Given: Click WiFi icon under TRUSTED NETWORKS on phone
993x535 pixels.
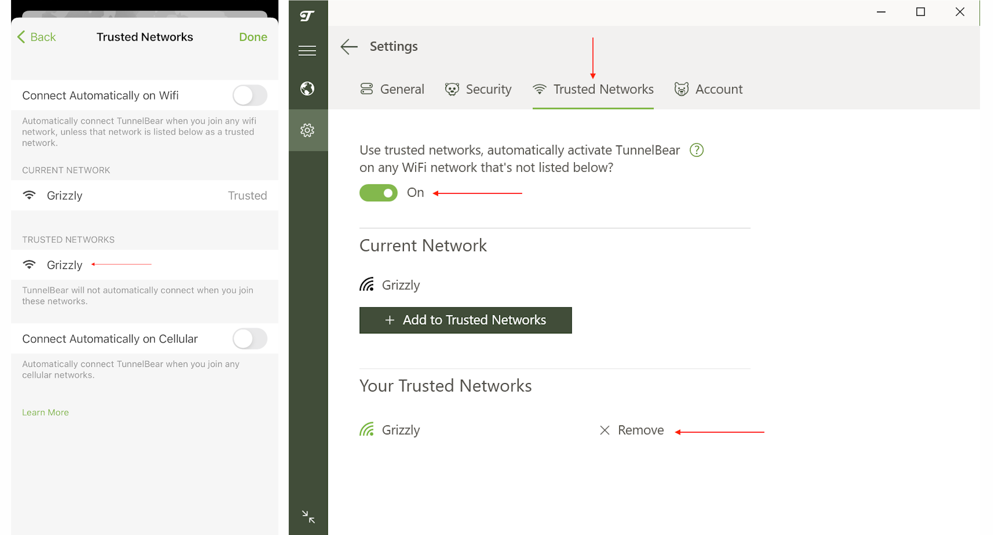Looking at the screenshot, I should tap(29, 264).
